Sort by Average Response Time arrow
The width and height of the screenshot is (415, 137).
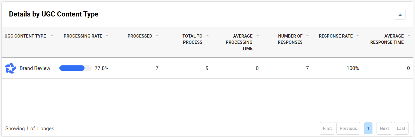pos(409,35)
